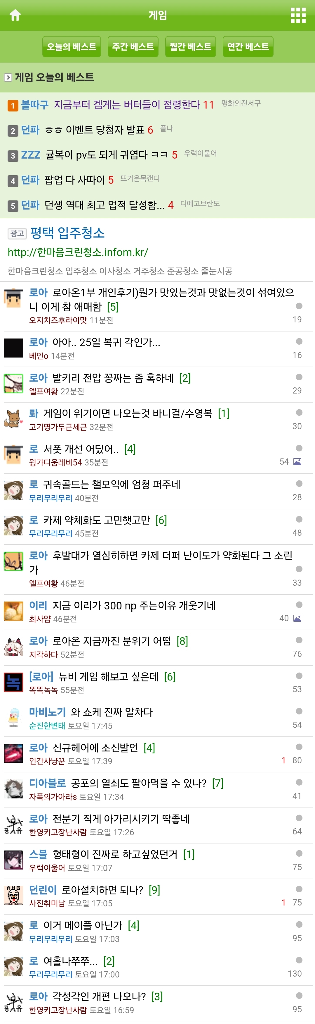The height and width of the screenshot is (1024, 315).
Task: Open comment count [9] on 로아설치하면 되나
Action: click(154, 890)
